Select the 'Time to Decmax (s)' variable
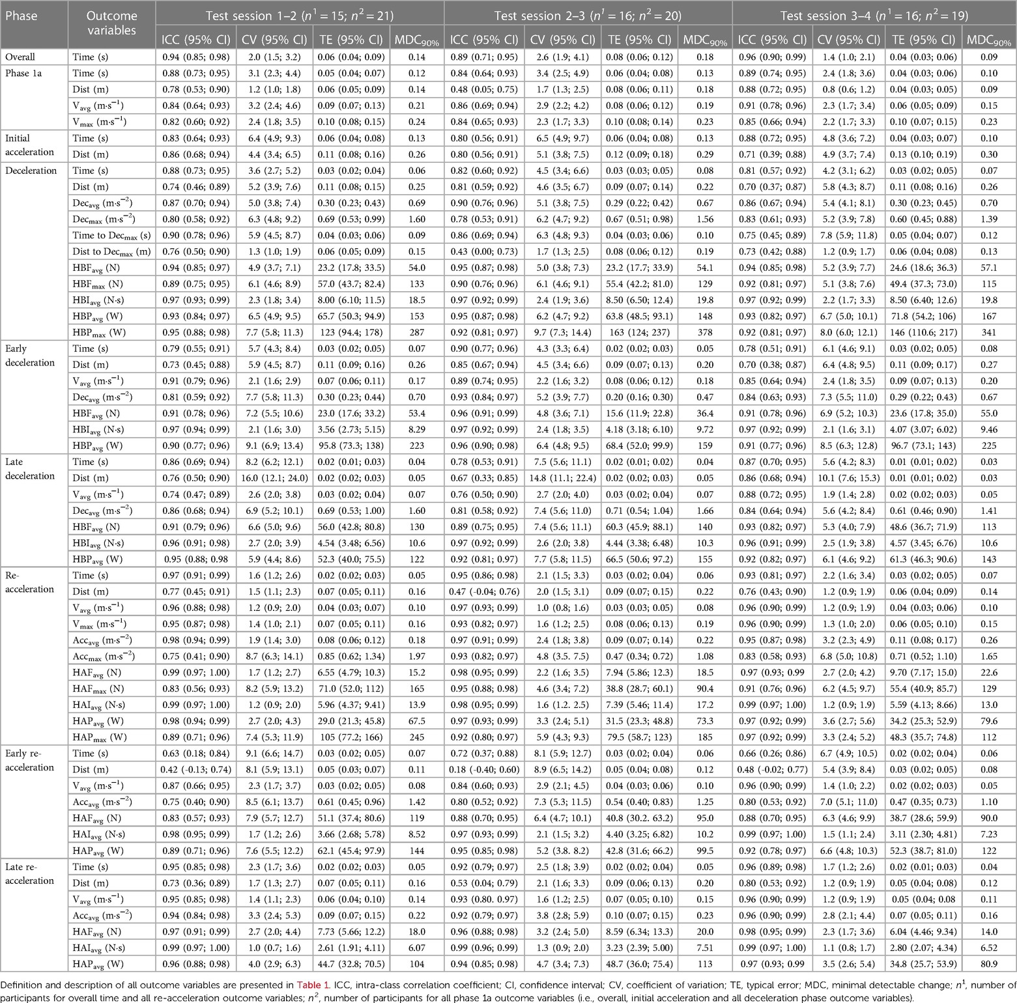 (111, 235)
